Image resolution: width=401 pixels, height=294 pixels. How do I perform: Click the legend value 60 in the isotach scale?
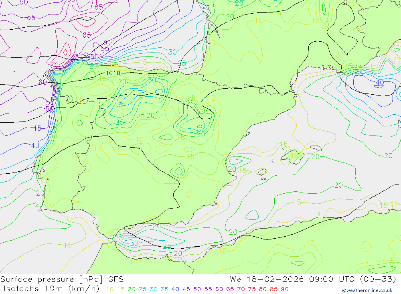click(219, 289)
